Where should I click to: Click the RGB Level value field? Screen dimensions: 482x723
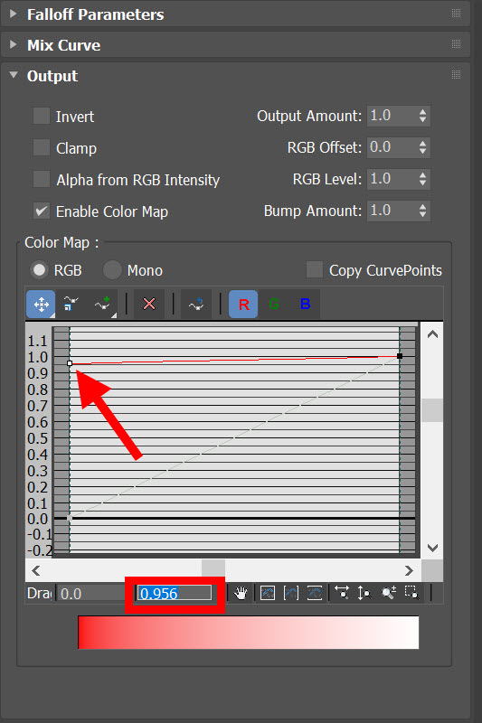point(392,179)
